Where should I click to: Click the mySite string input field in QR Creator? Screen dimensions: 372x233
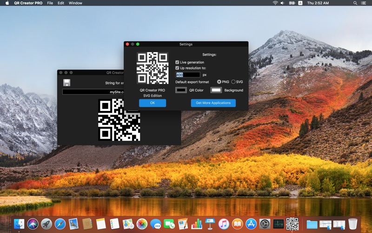tap(93, 92)
